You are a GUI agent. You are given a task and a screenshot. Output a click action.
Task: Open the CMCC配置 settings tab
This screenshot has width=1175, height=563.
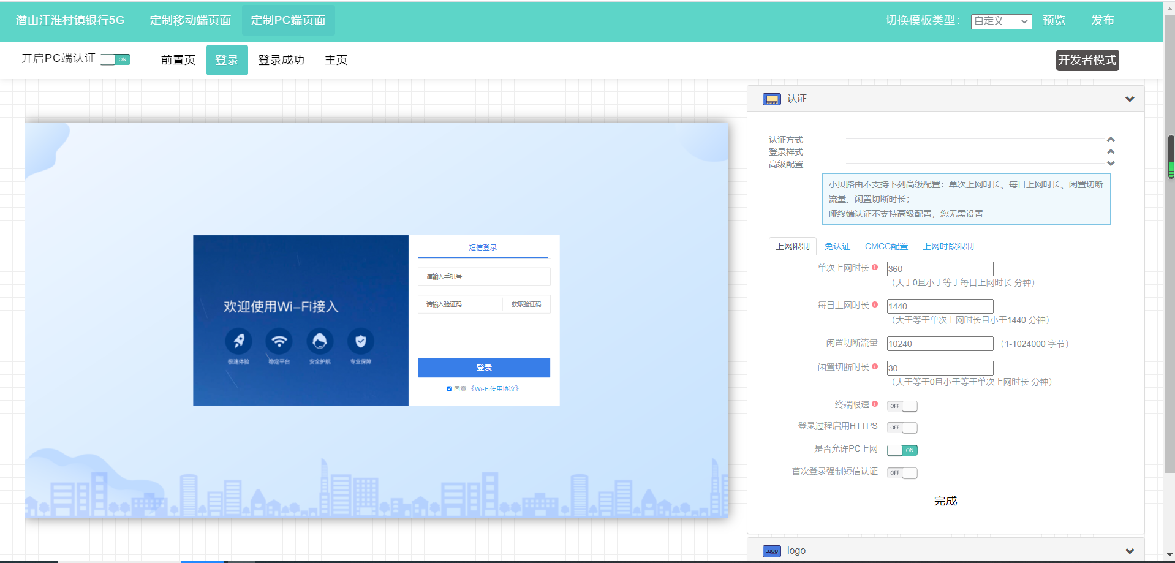[886, 246]
